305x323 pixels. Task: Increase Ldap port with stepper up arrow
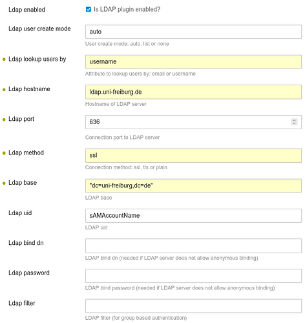(x=294, y=120)
